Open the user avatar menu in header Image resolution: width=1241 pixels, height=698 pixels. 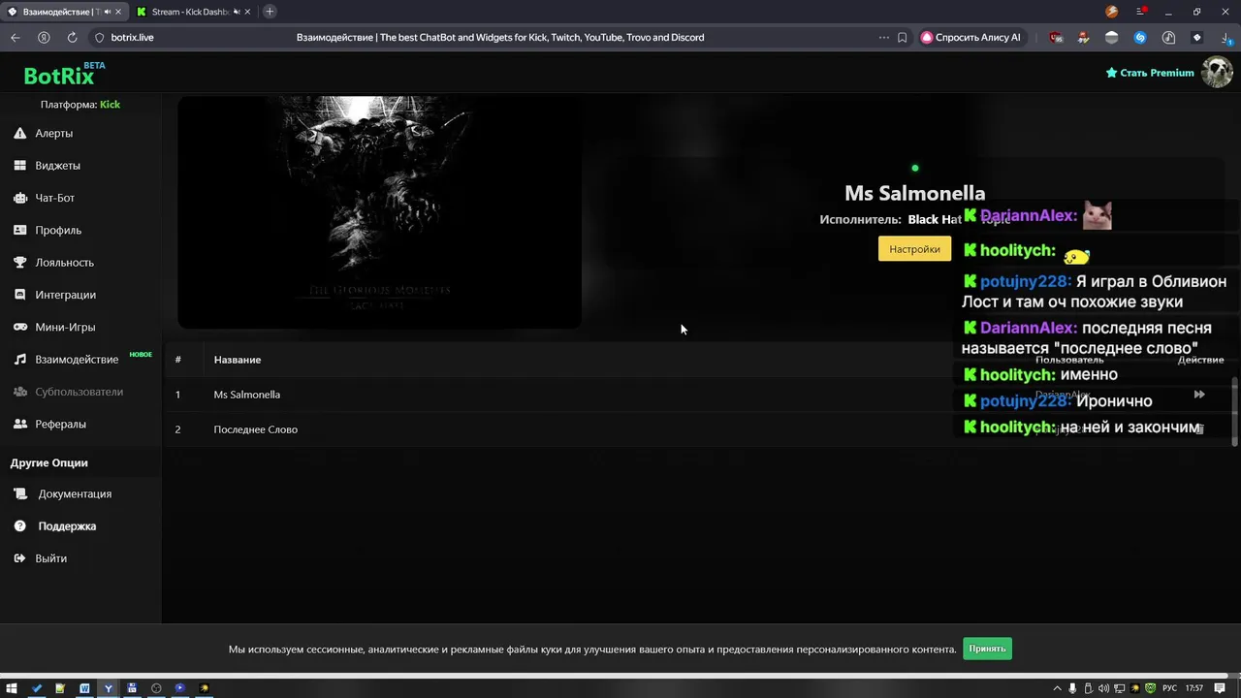pos(1217,73)
